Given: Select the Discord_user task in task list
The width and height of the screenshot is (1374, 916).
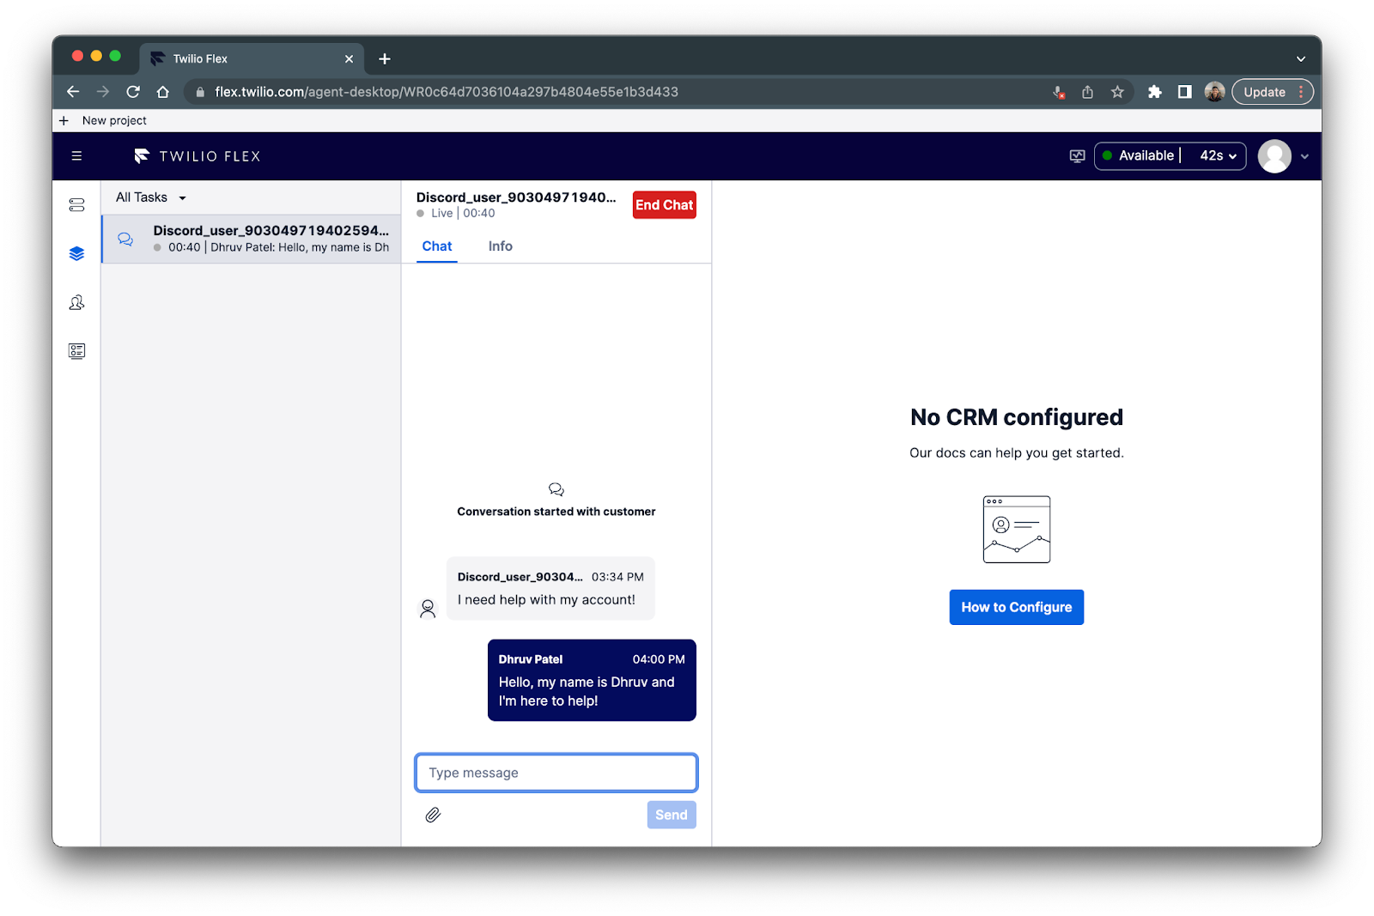Looking at the screenshot, I should click(252, 239).
